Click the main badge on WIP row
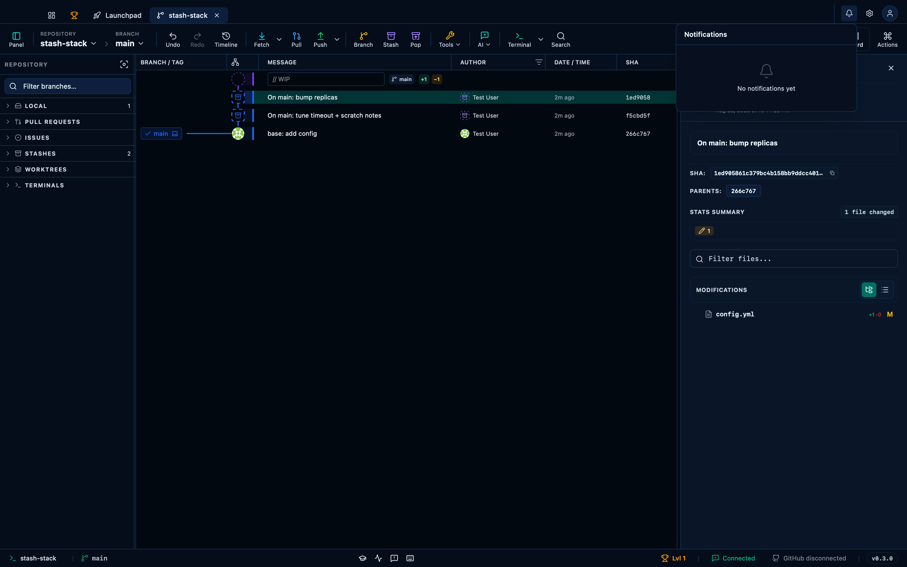907x567 pixels. [401, 79]
